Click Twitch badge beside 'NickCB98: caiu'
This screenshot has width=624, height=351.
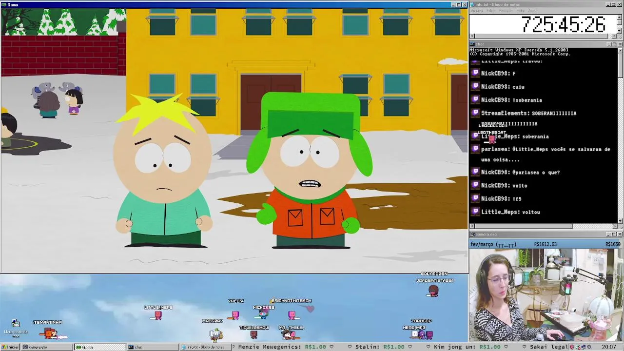click(x=476, y=86)
